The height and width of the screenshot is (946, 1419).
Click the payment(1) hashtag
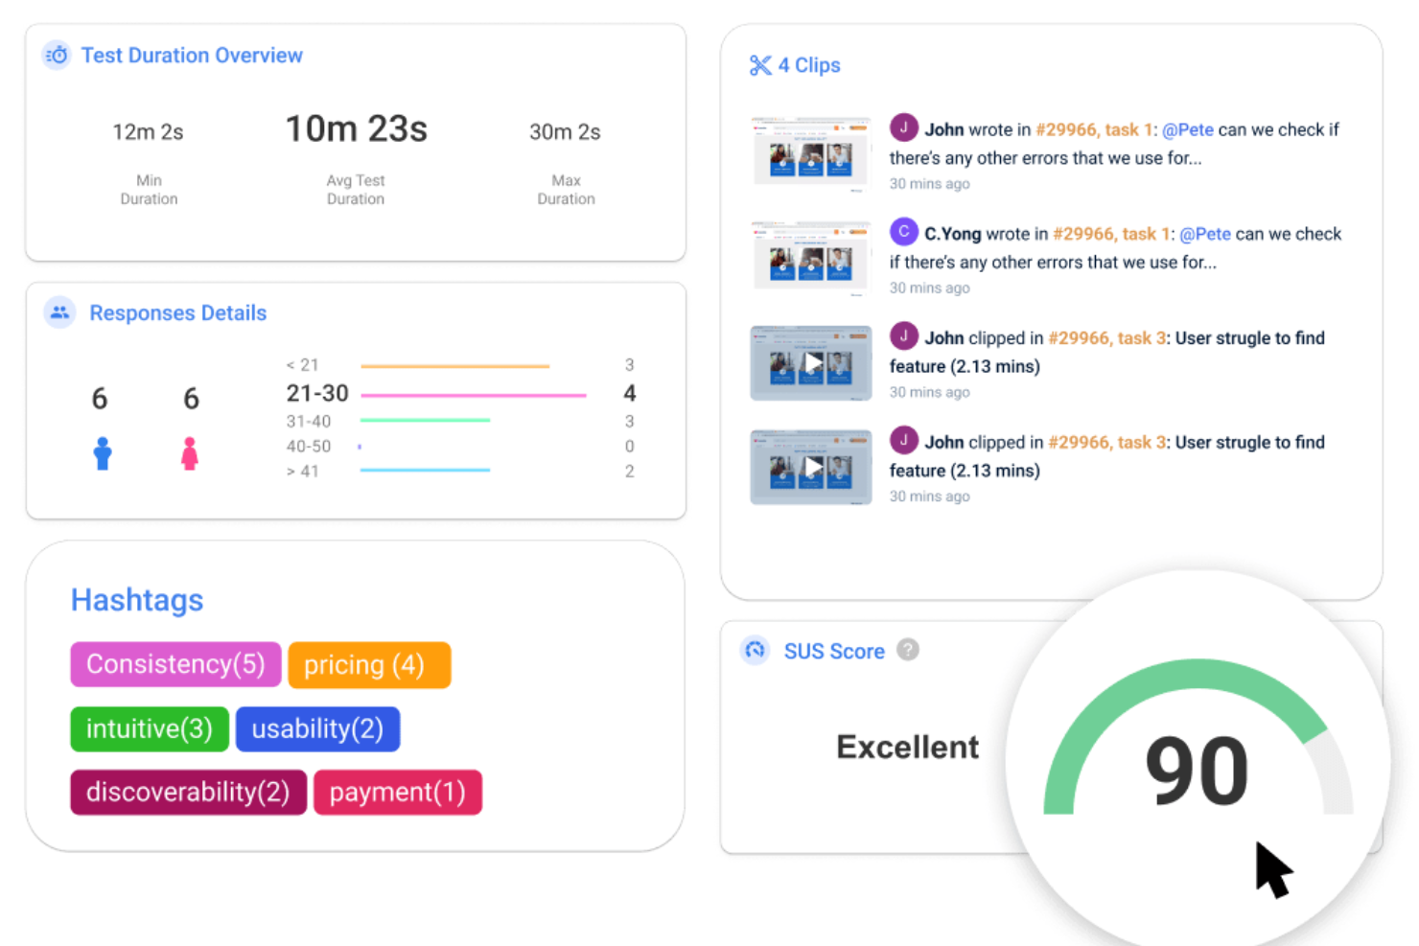pyautogui.click(x=397, y=793)
